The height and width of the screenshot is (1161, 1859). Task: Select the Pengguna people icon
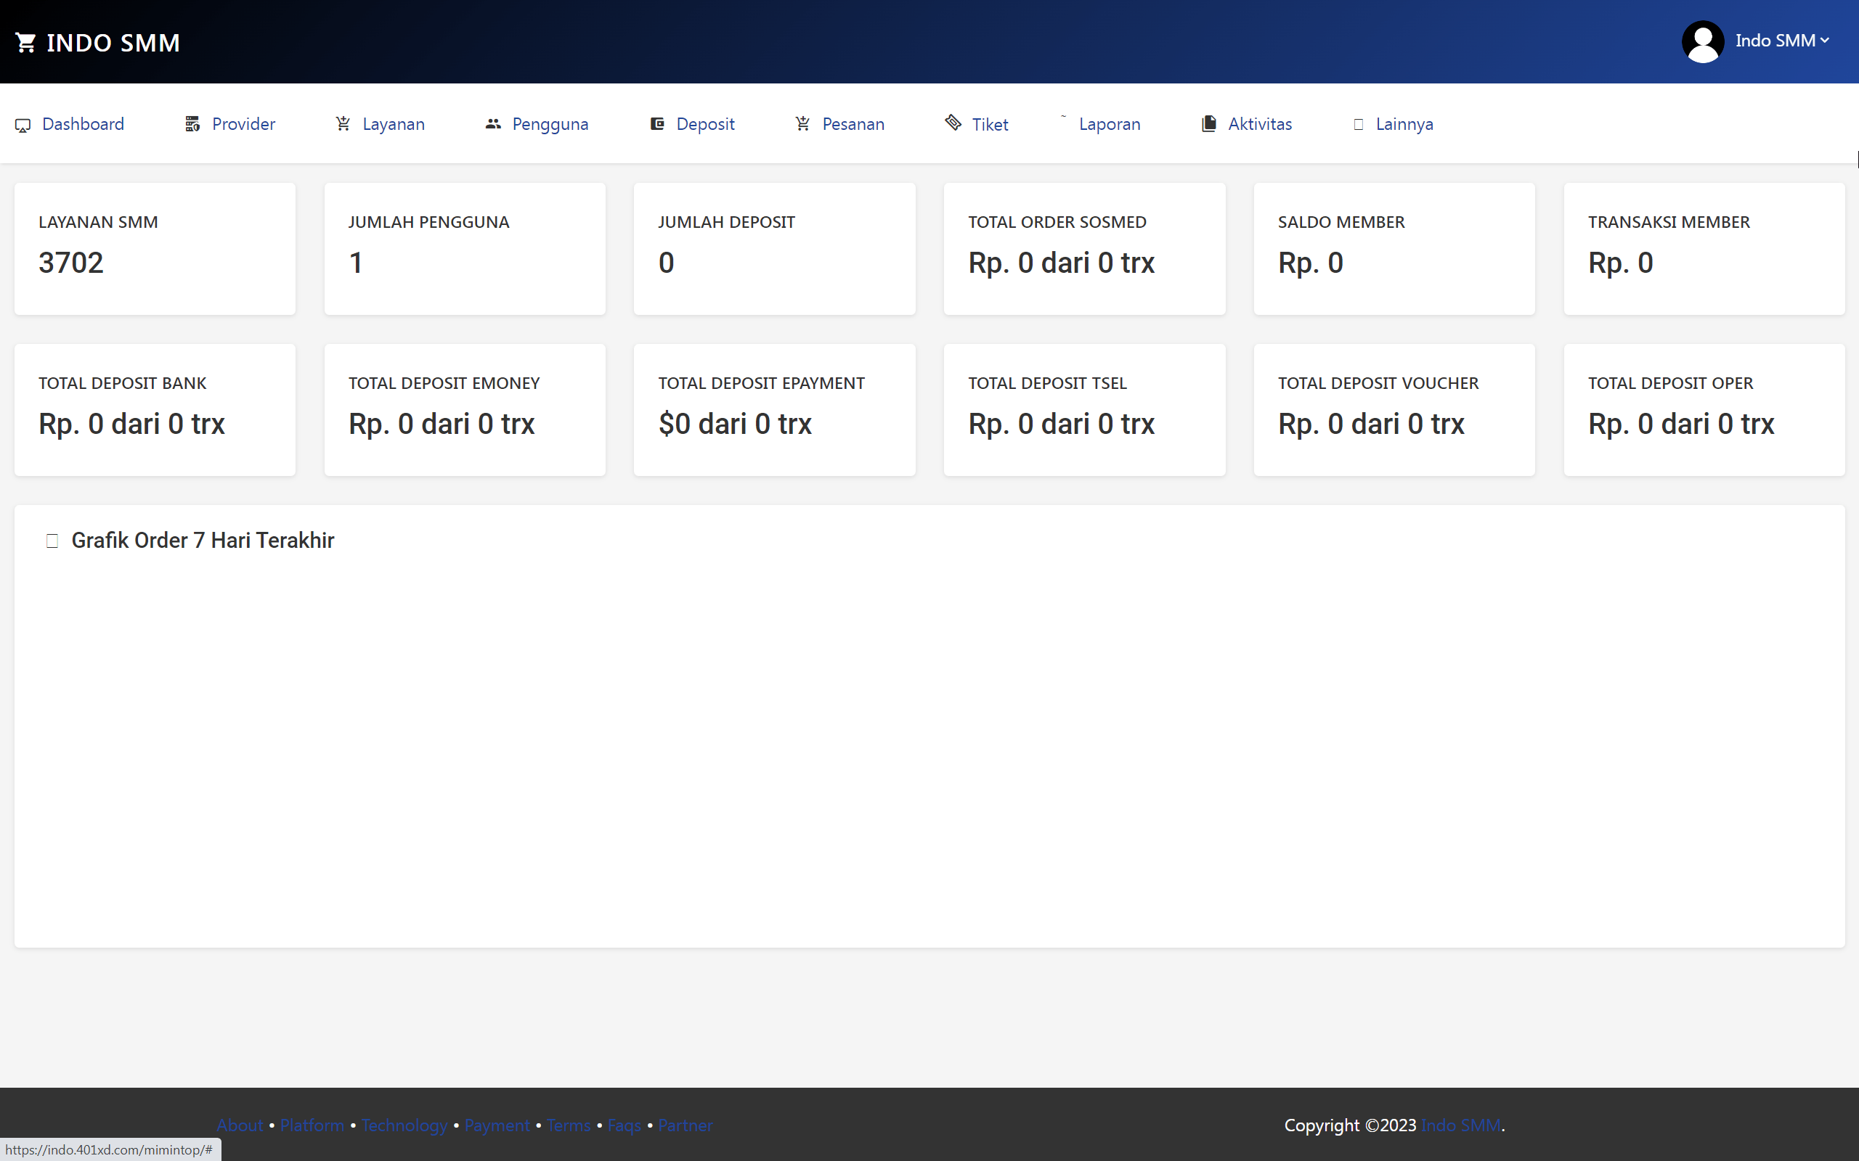click(492, 123)
